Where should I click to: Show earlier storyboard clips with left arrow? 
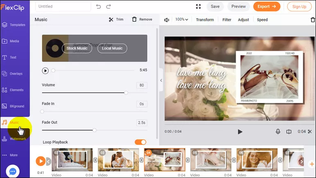[49, 161]
